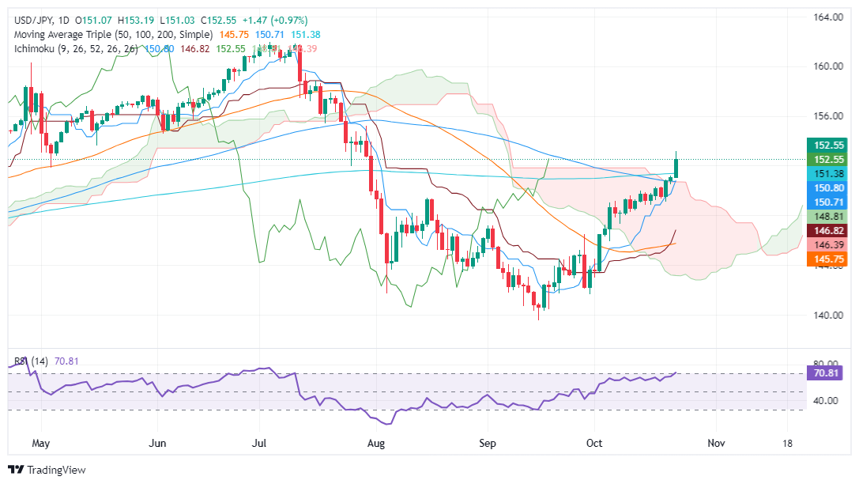Click the dark red 146.82 price label

[x=827, y=231]
